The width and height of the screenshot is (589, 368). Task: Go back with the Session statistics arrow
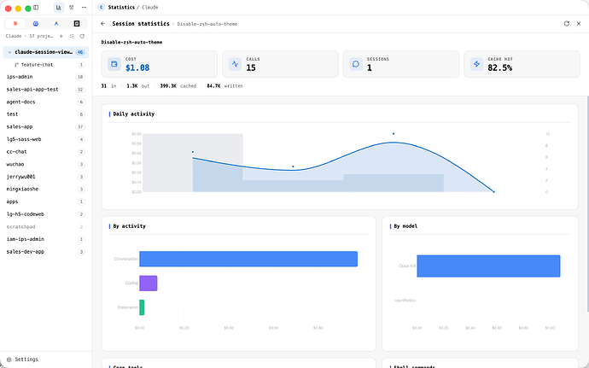pyautogui.click(x=103, y=24)
